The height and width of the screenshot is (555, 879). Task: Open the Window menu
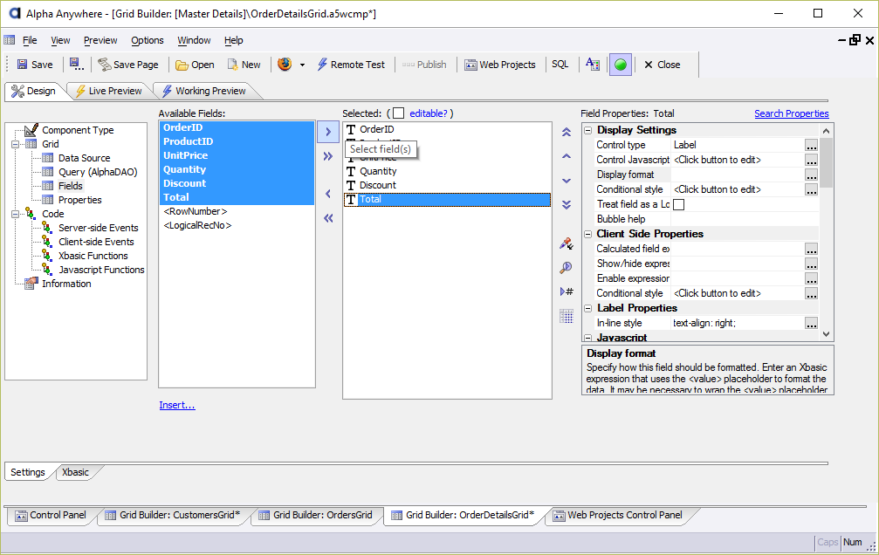pyautogui.click(x=194, y=40)
